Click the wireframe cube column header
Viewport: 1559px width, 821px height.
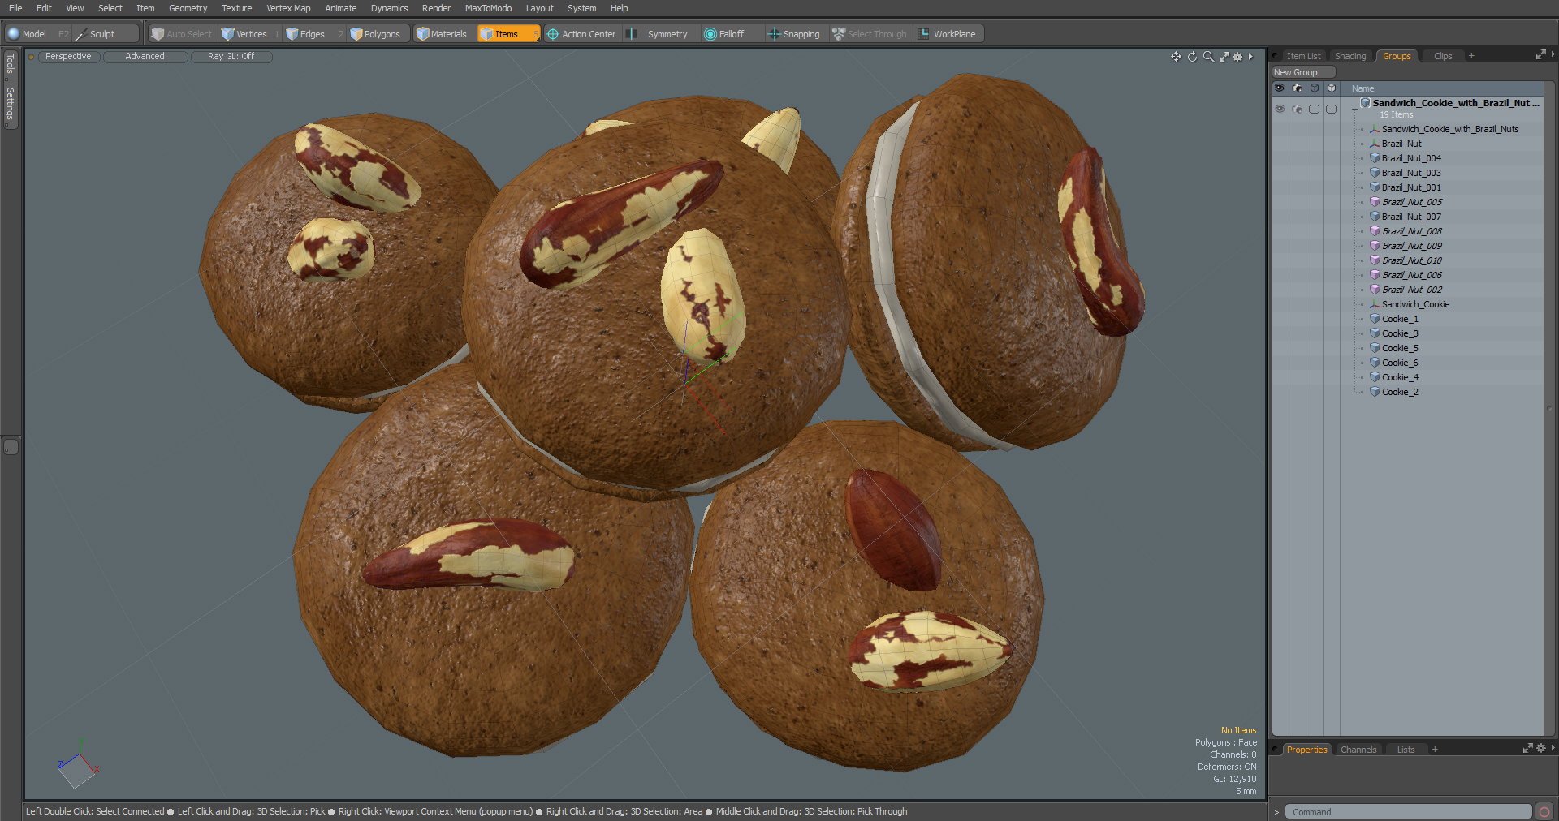tap(1314, 88)
